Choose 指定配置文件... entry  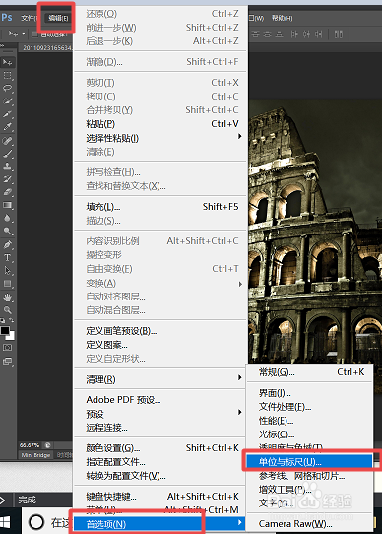coord(160,462)
